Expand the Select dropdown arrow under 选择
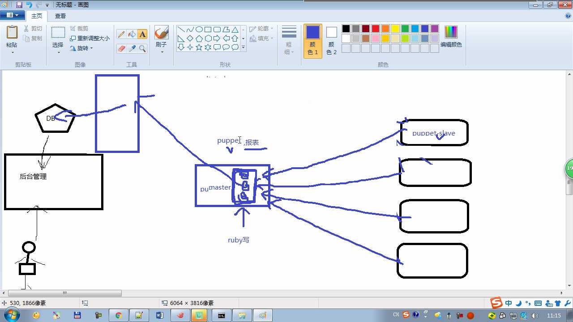 (x=58, y=52)
